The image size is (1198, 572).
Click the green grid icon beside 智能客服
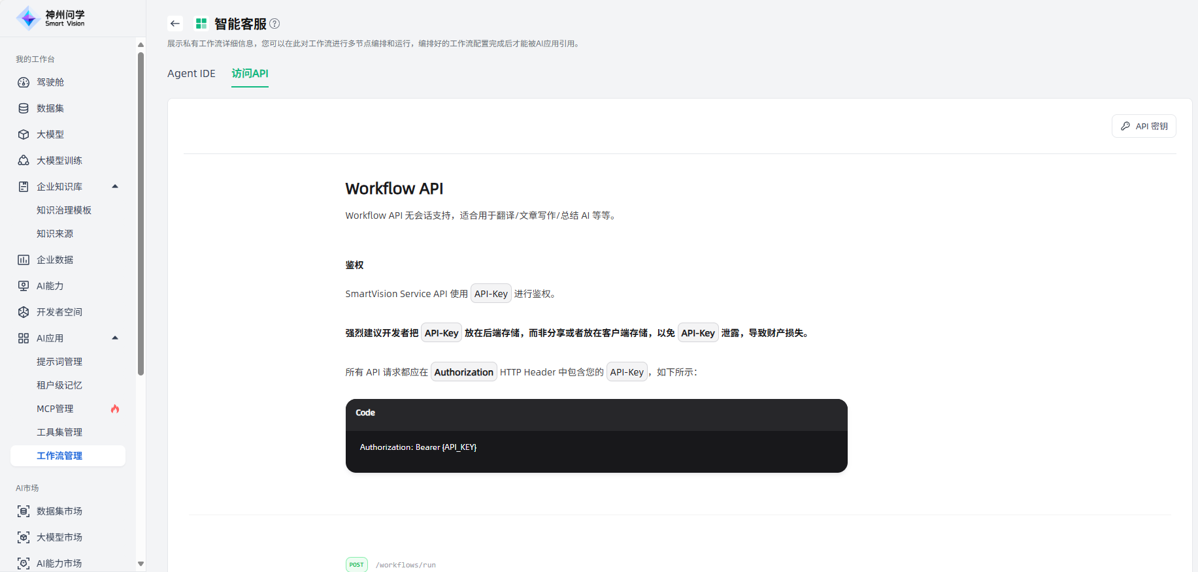pyautogui.click(x=201, y=24)
